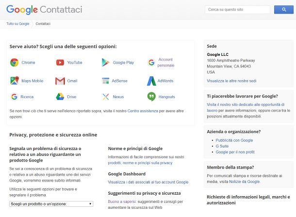This screenshot has width=296, height=217.
Task: Open 'Google per il non profit'
Action: click(235, 152)
